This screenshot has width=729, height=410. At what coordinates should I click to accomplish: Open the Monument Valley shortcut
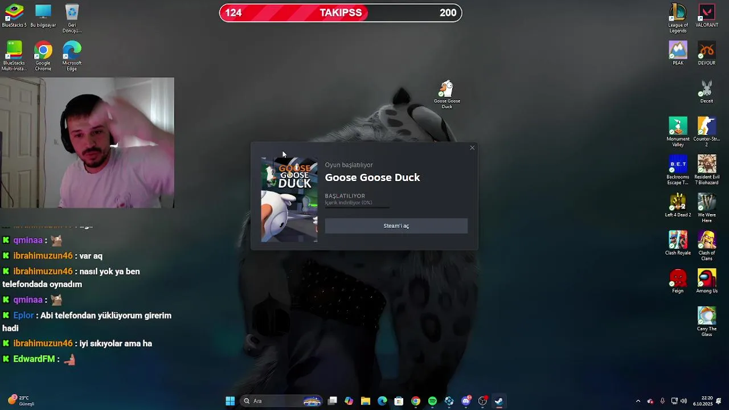click(x=678, y=132)
